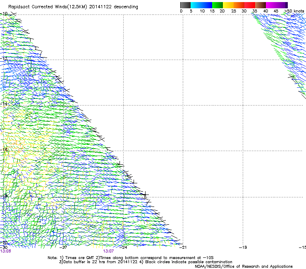The height and width of the screenshot is (269, 306).
Task: Click the latitude label '-12'
Action: 4,59
